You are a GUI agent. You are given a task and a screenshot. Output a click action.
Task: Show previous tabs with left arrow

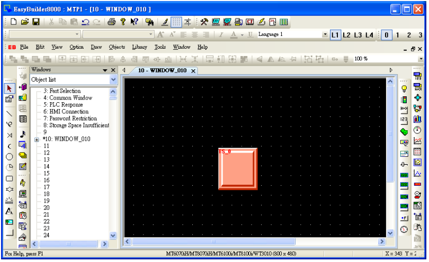click(124, 70)
